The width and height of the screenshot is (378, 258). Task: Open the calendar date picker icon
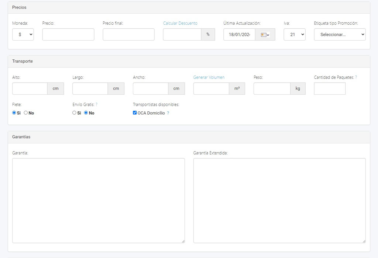(x=265, y=35)
